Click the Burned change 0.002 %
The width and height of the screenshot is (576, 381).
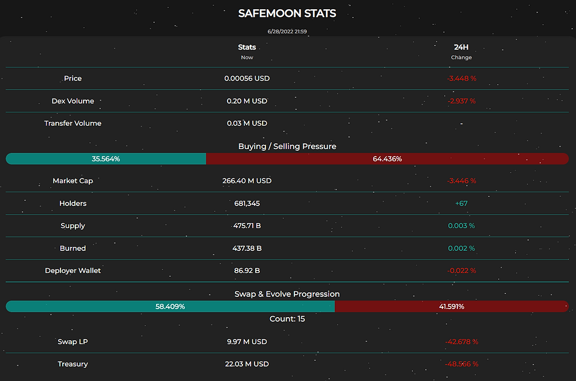461,249
